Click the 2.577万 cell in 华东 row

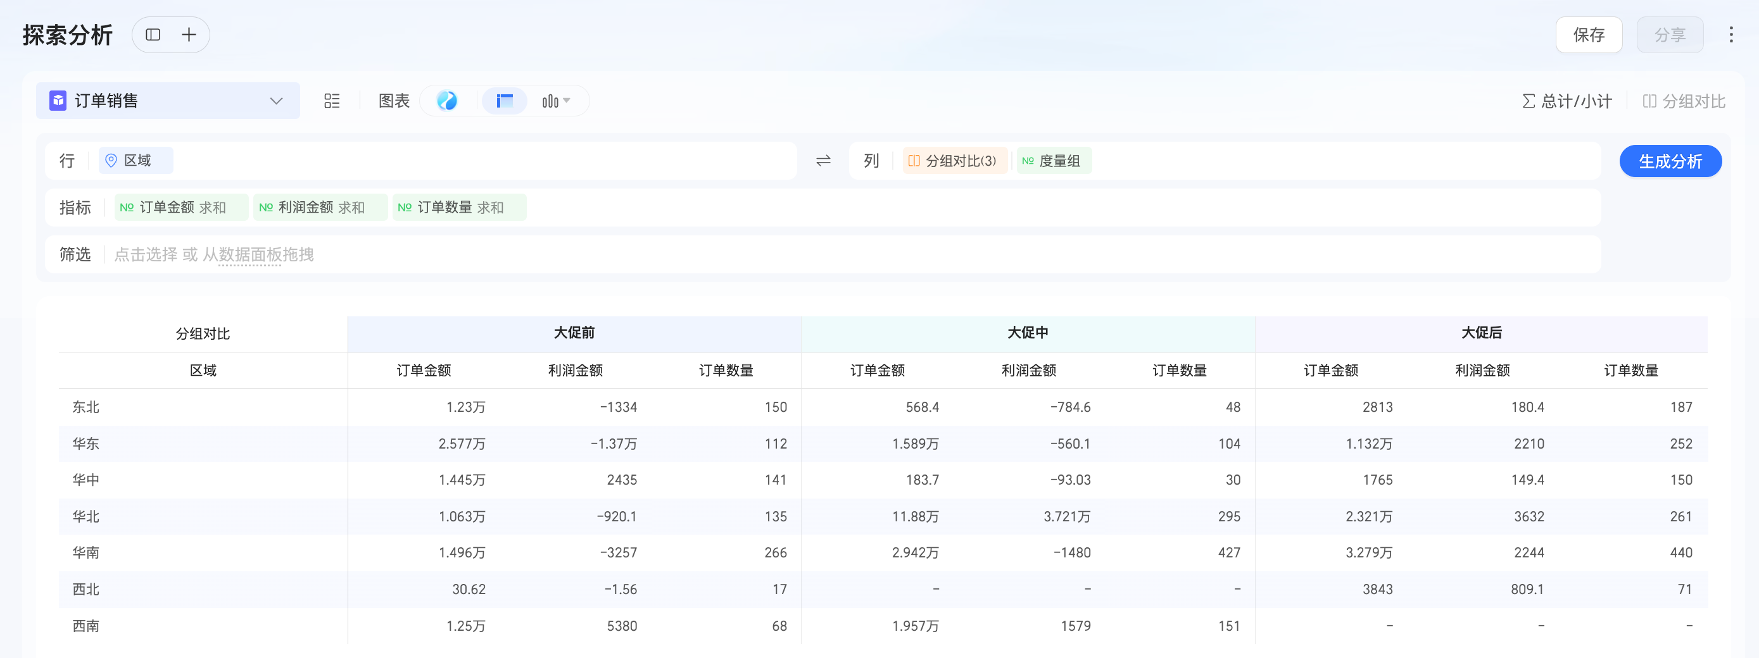[462, 444]
